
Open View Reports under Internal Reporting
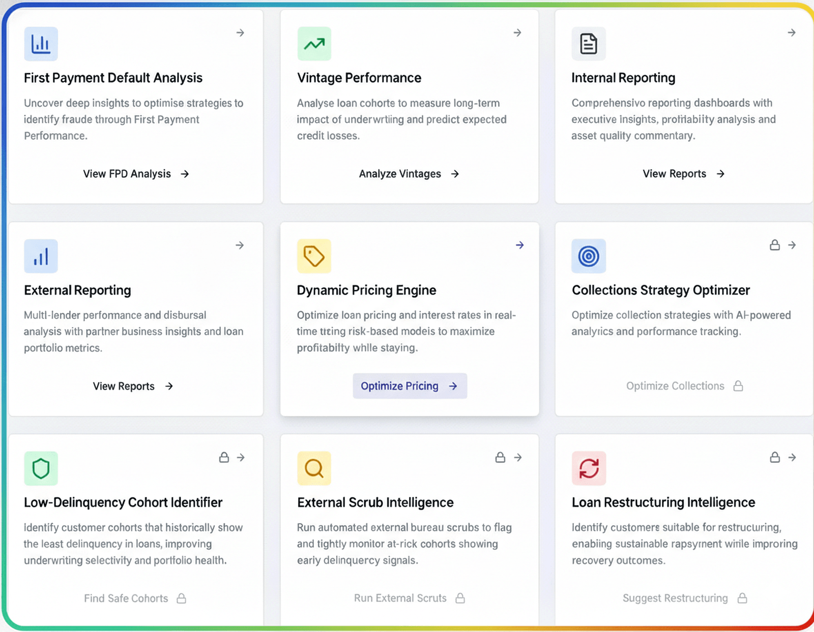[683, 174]
